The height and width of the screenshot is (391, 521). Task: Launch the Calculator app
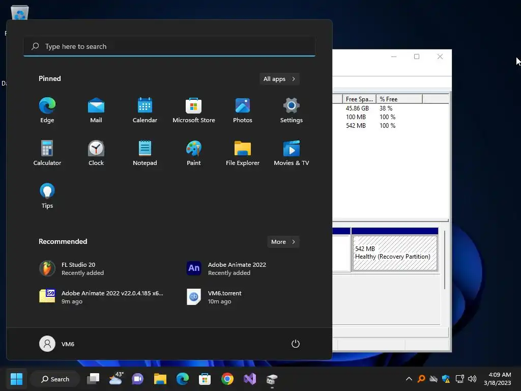coord(47,153)
